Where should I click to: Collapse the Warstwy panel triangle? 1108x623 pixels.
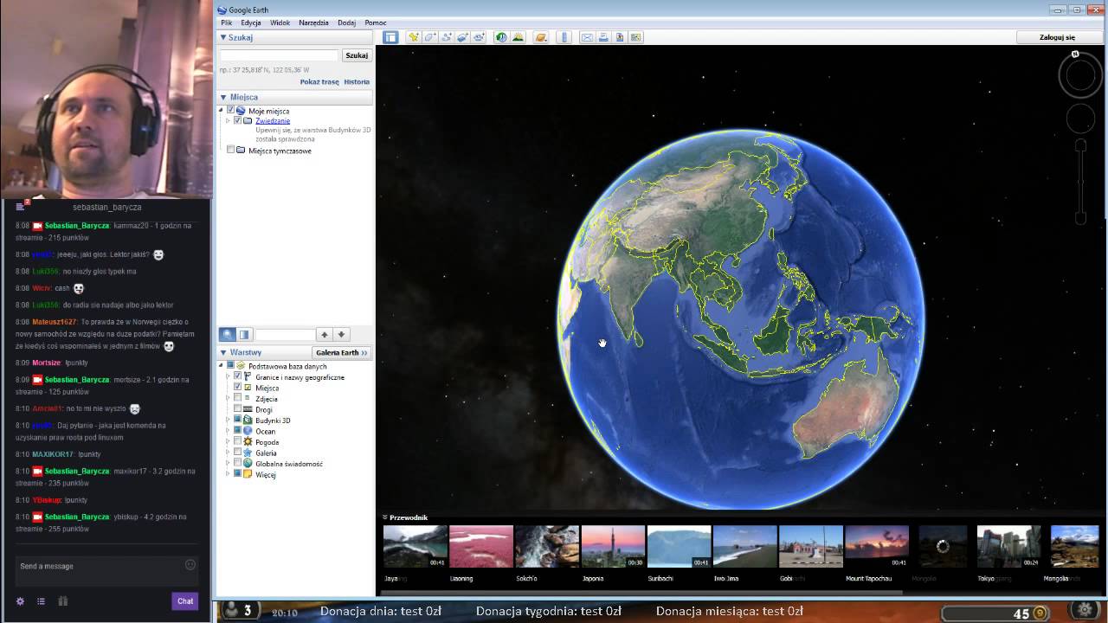223,352
